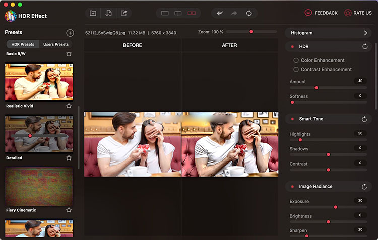Screen dimensions: 378x240
Task: Select Color Enhancement radio option
Action: point(296,60)
